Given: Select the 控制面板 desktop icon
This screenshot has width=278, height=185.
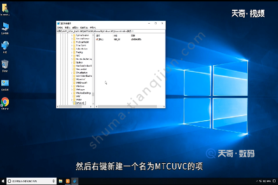Looking at the screenshot, I should pos(5,85).
